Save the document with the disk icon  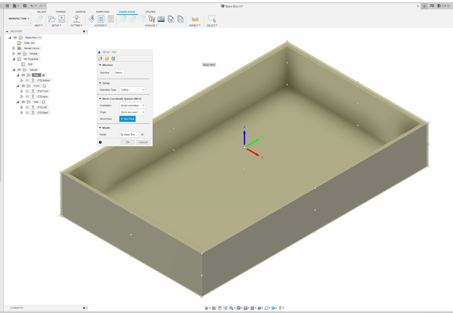click(x=25, y=6)
